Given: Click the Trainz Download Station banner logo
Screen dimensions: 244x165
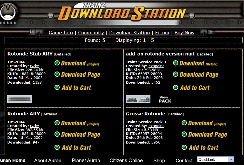Looking at the screenshot, I should click(122, 12).
